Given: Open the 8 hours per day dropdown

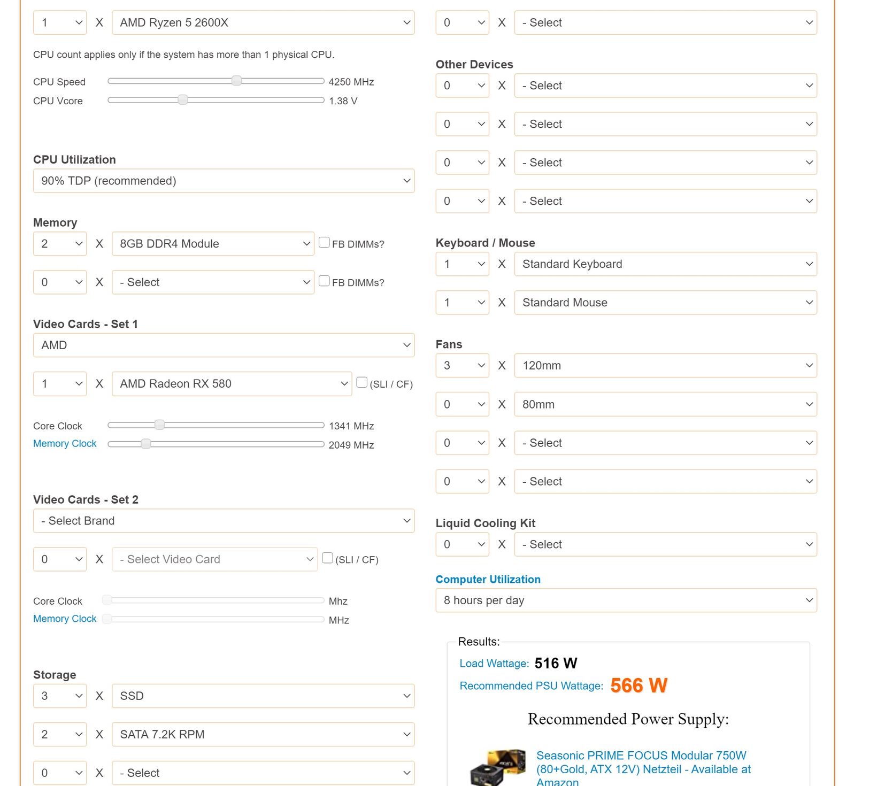Looking at the screenshot, I should 626,600.
